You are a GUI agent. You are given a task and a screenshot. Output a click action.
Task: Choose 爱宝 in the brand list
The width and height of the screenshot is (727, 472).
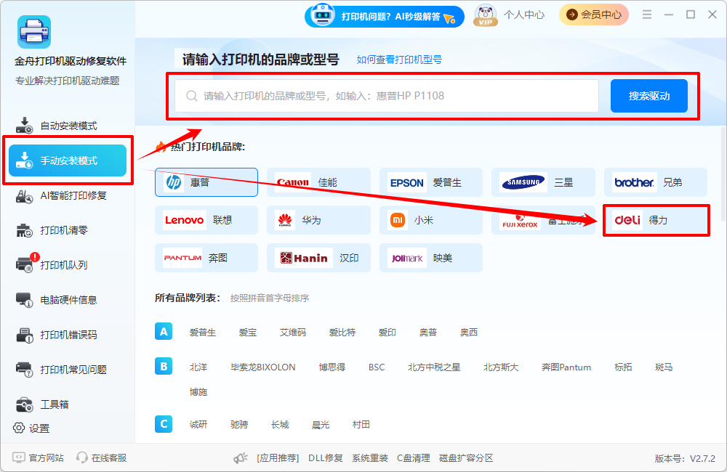pyautogui.click(x=248, y=332)
